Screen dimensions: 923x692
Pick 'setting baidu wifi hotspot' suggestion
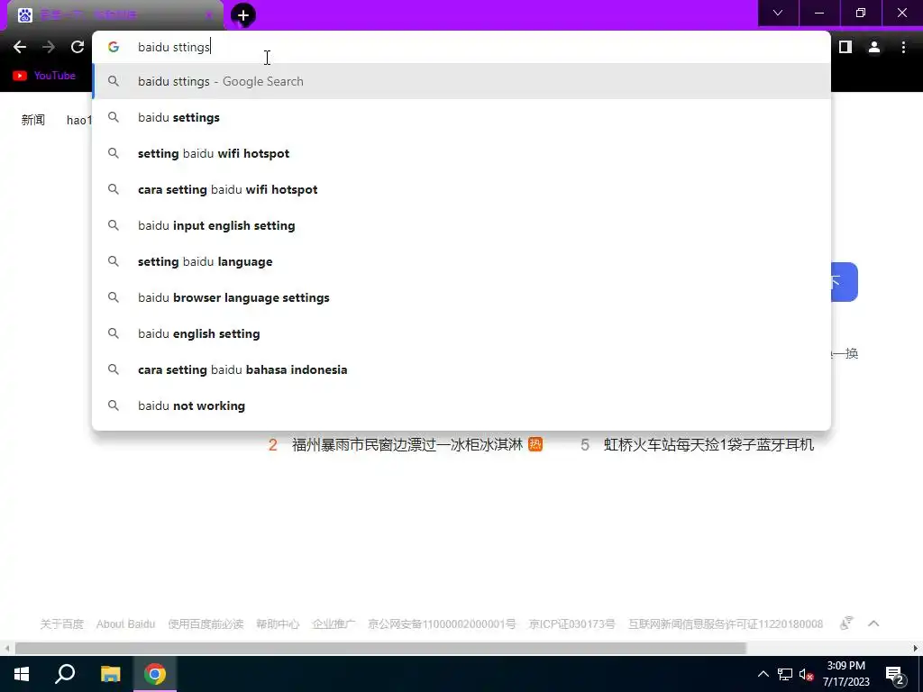coord(461,153)
